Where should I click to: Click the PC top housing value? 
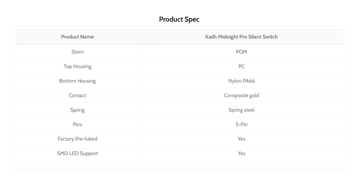tap(241, 67)
